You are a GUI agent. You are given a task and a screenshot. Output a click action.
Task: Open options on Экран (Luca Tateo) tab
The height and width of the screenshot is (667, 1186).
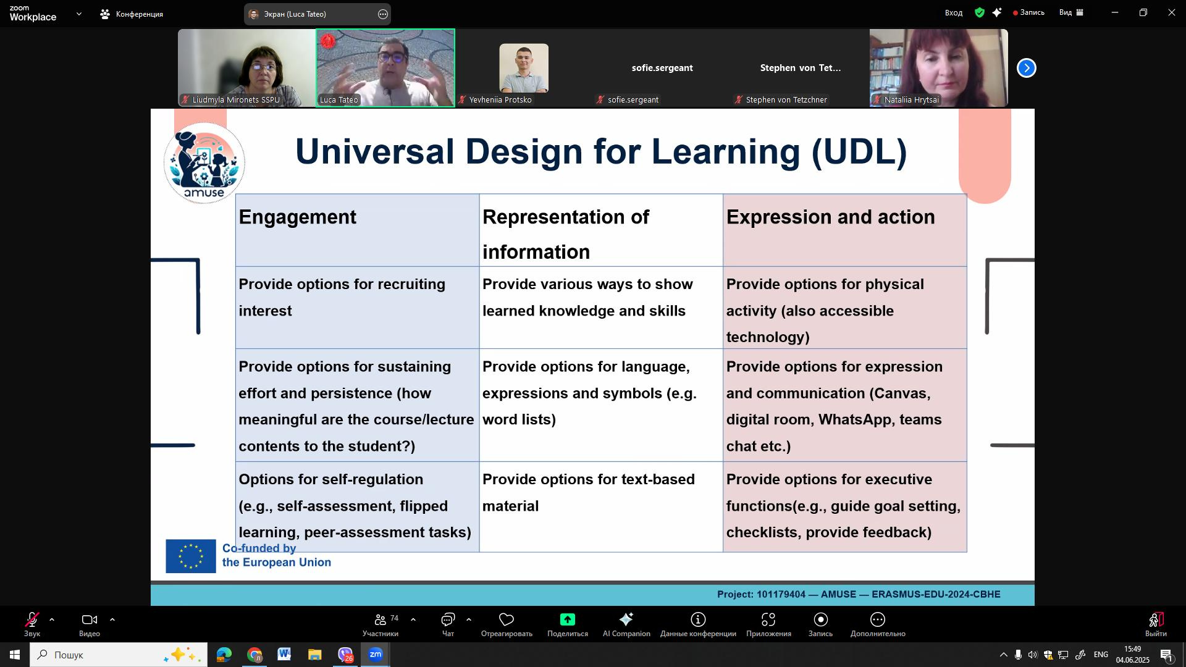(383, 14)
